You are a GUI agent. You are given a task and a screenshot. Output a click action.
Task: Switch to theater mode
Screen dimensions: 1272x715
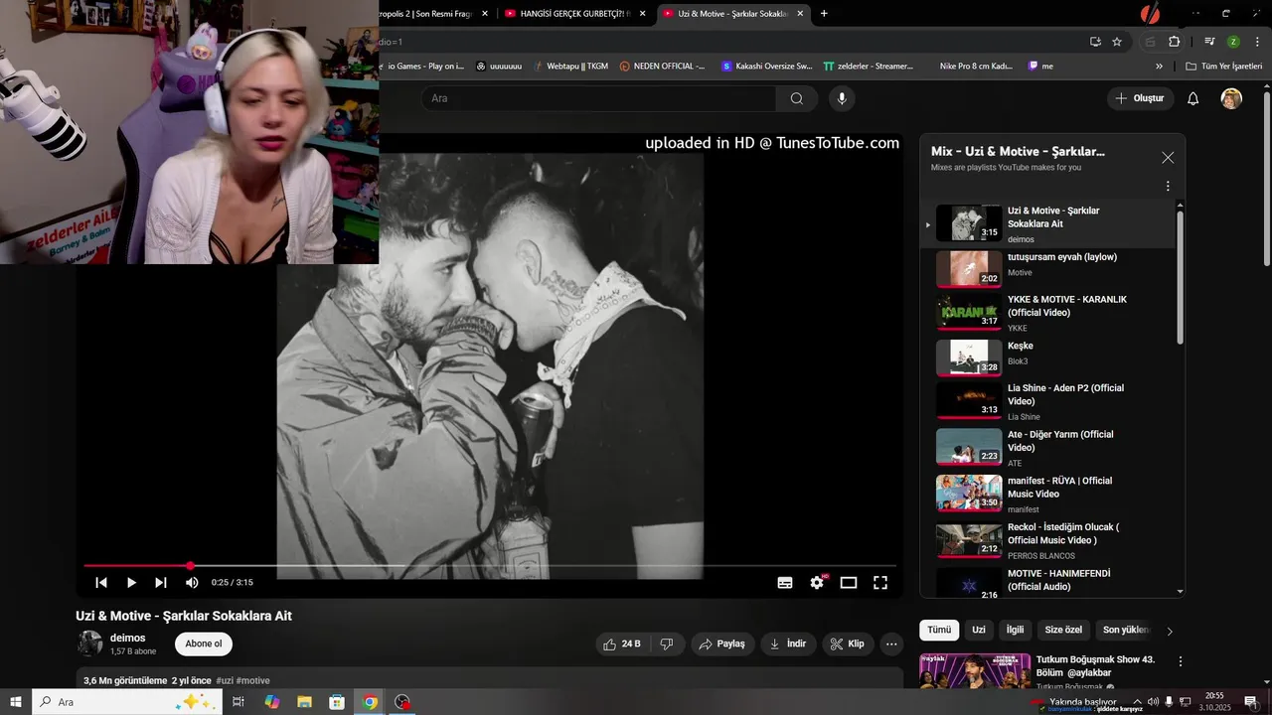[849, 583]
